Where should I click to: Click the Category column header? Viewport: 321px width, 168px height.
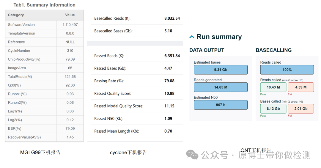pyautogui.click(x=16, y=15)
